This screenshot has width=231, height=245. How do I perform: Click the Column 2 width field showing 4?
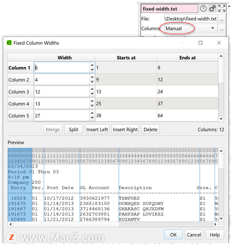62,79
